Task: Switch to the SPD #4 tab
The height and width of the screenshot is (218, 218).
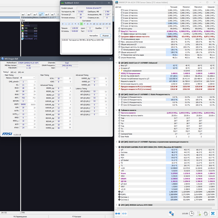Action: pyautogui.click(x=21, y=72)
